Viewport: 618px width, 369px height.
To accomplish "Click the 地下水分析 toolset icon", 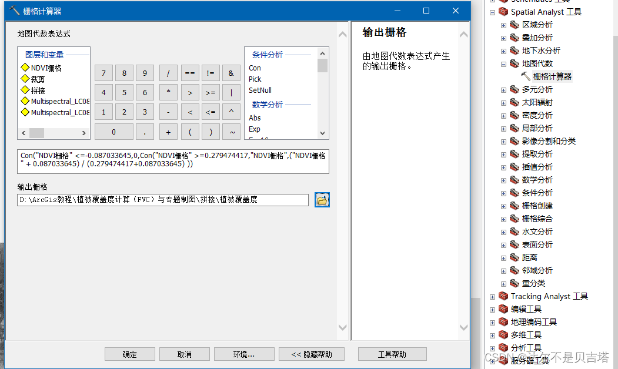I will (515, 51).
